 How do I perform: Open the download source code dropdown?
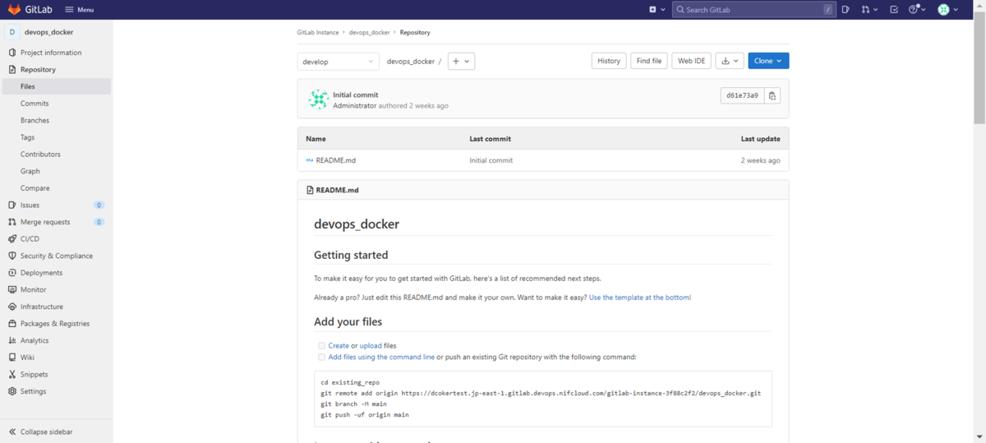point(729,61)
